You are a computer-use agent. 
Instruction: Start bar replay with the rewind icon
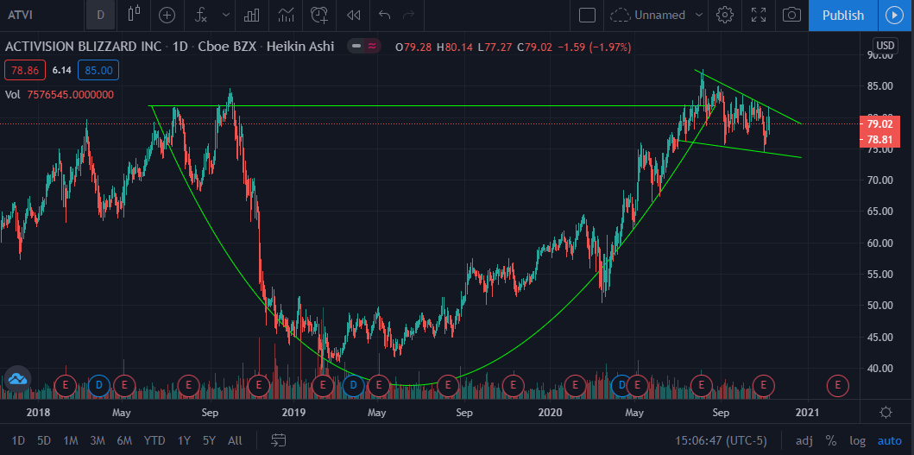(353, 15)
